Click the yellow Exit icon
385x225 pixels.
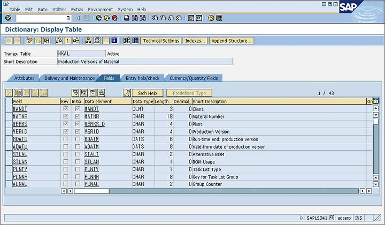(107, 18)
